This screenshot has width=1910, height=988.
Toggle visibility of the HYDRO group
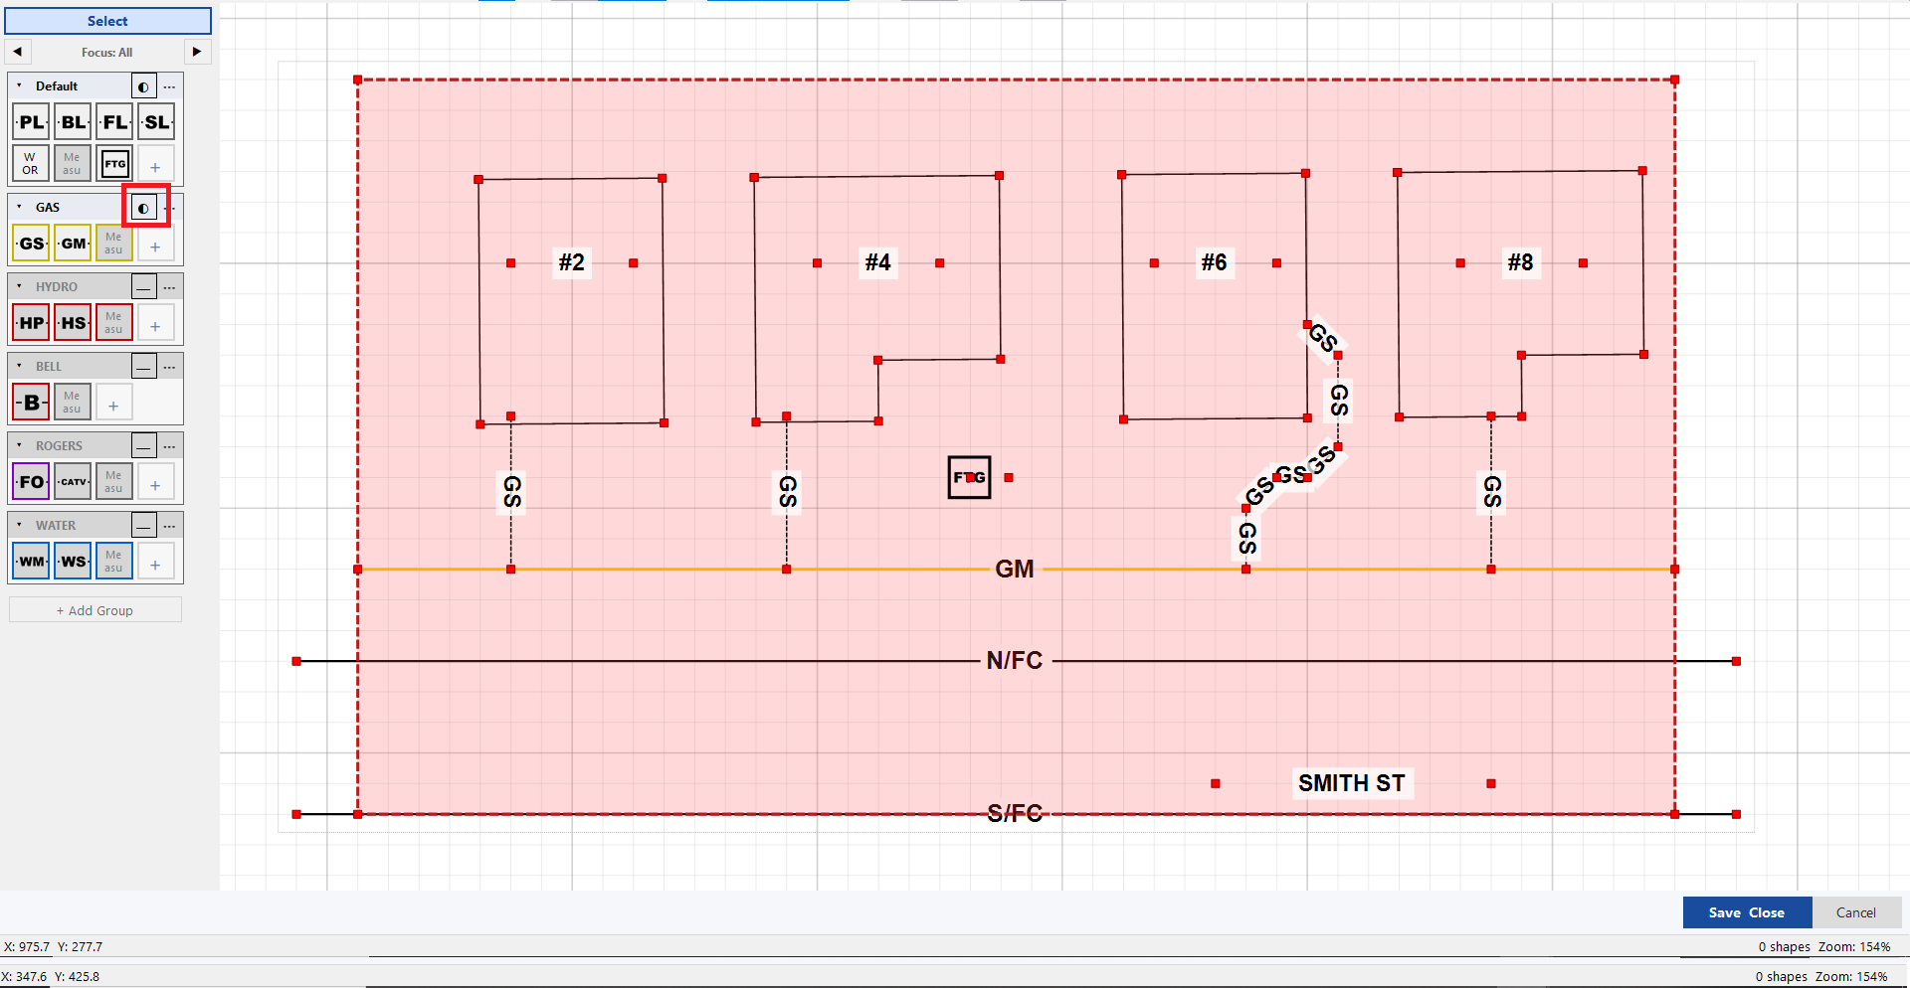(x=144, y=287)
